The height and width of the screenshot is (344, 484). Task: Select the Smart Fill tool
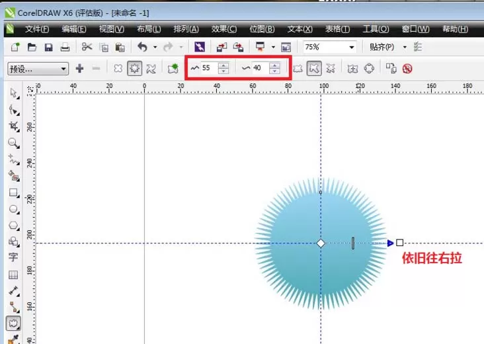pos(14,176)
